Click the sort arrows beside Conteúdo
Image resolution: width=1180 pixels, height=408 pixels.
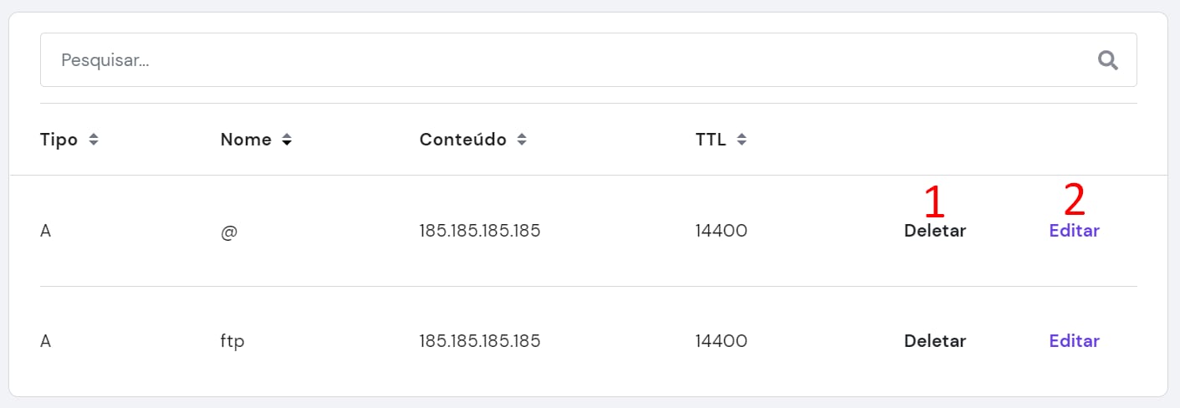click(522, 140)
